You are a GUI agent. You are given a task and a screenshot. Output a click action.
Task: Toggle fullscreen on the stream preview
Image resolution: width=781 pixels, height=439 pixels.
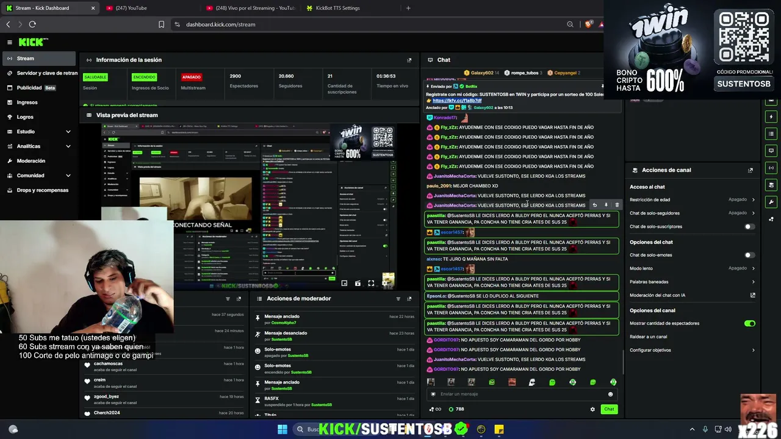tap(371, 284)
